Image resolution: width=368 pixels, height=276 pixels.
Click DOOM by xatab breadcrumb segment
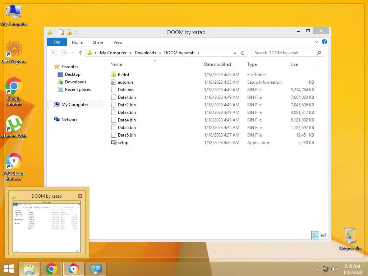tap(179, 53)
